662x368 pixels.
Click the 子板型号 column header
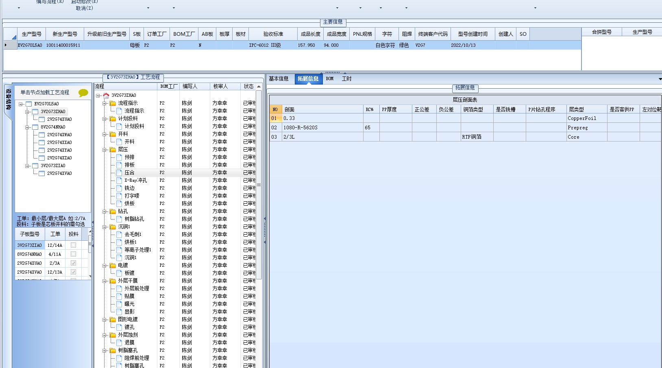[30, 234]
